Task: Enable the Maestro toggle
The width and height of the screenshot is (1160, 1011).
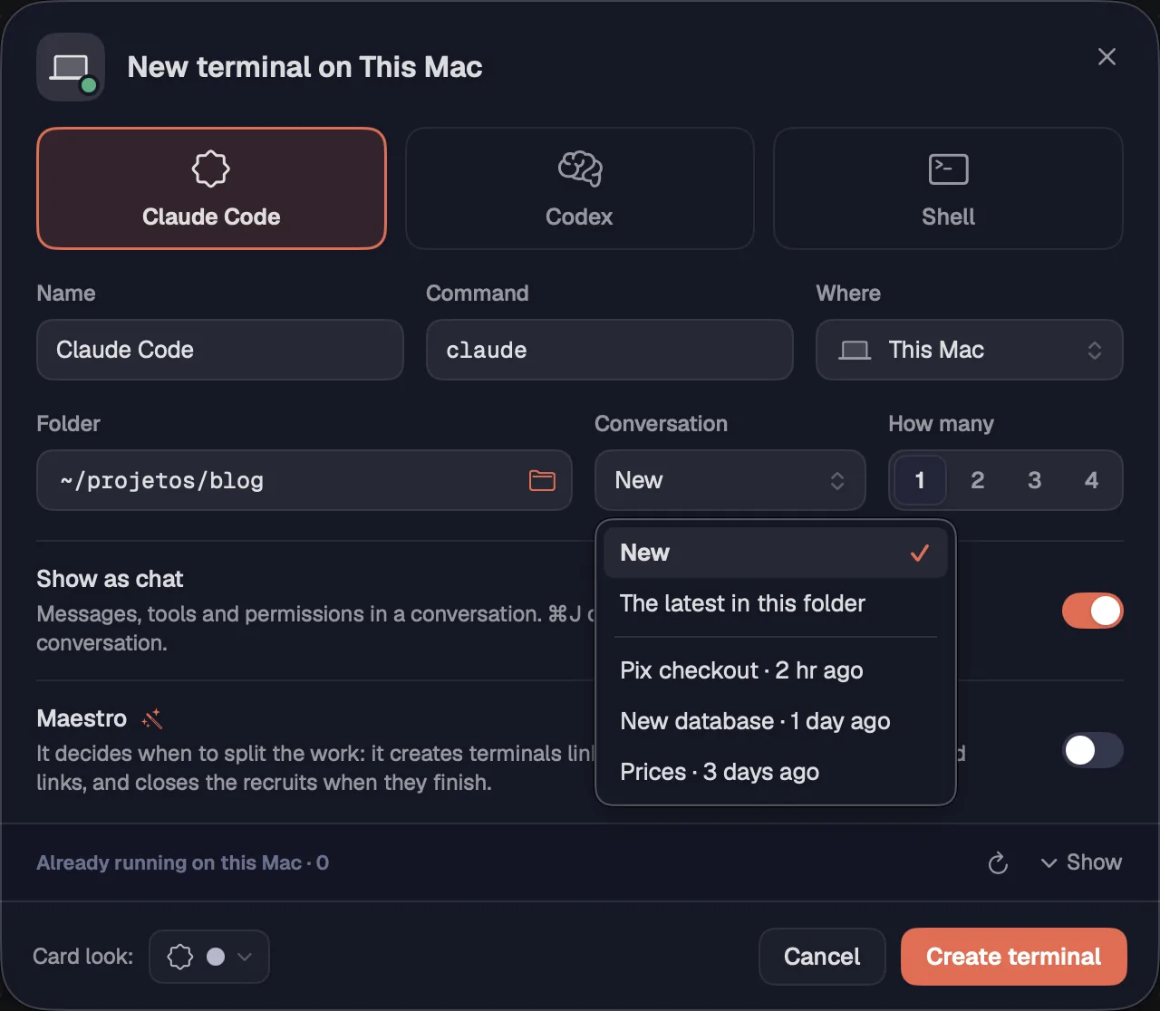Action: coord(1092,750)
